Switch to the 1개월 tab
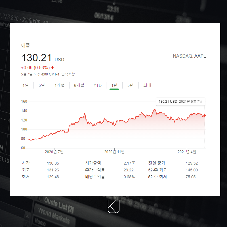The width and height of the screenshot is (227, 227). pyautogui.click(x=60, y=85)
